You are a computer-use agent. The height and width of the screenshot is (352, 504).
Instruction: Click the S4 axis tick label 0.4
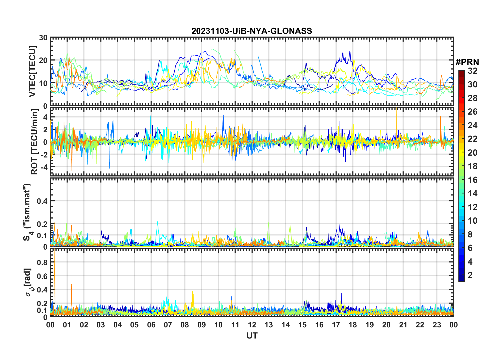[x=42, y=201]
